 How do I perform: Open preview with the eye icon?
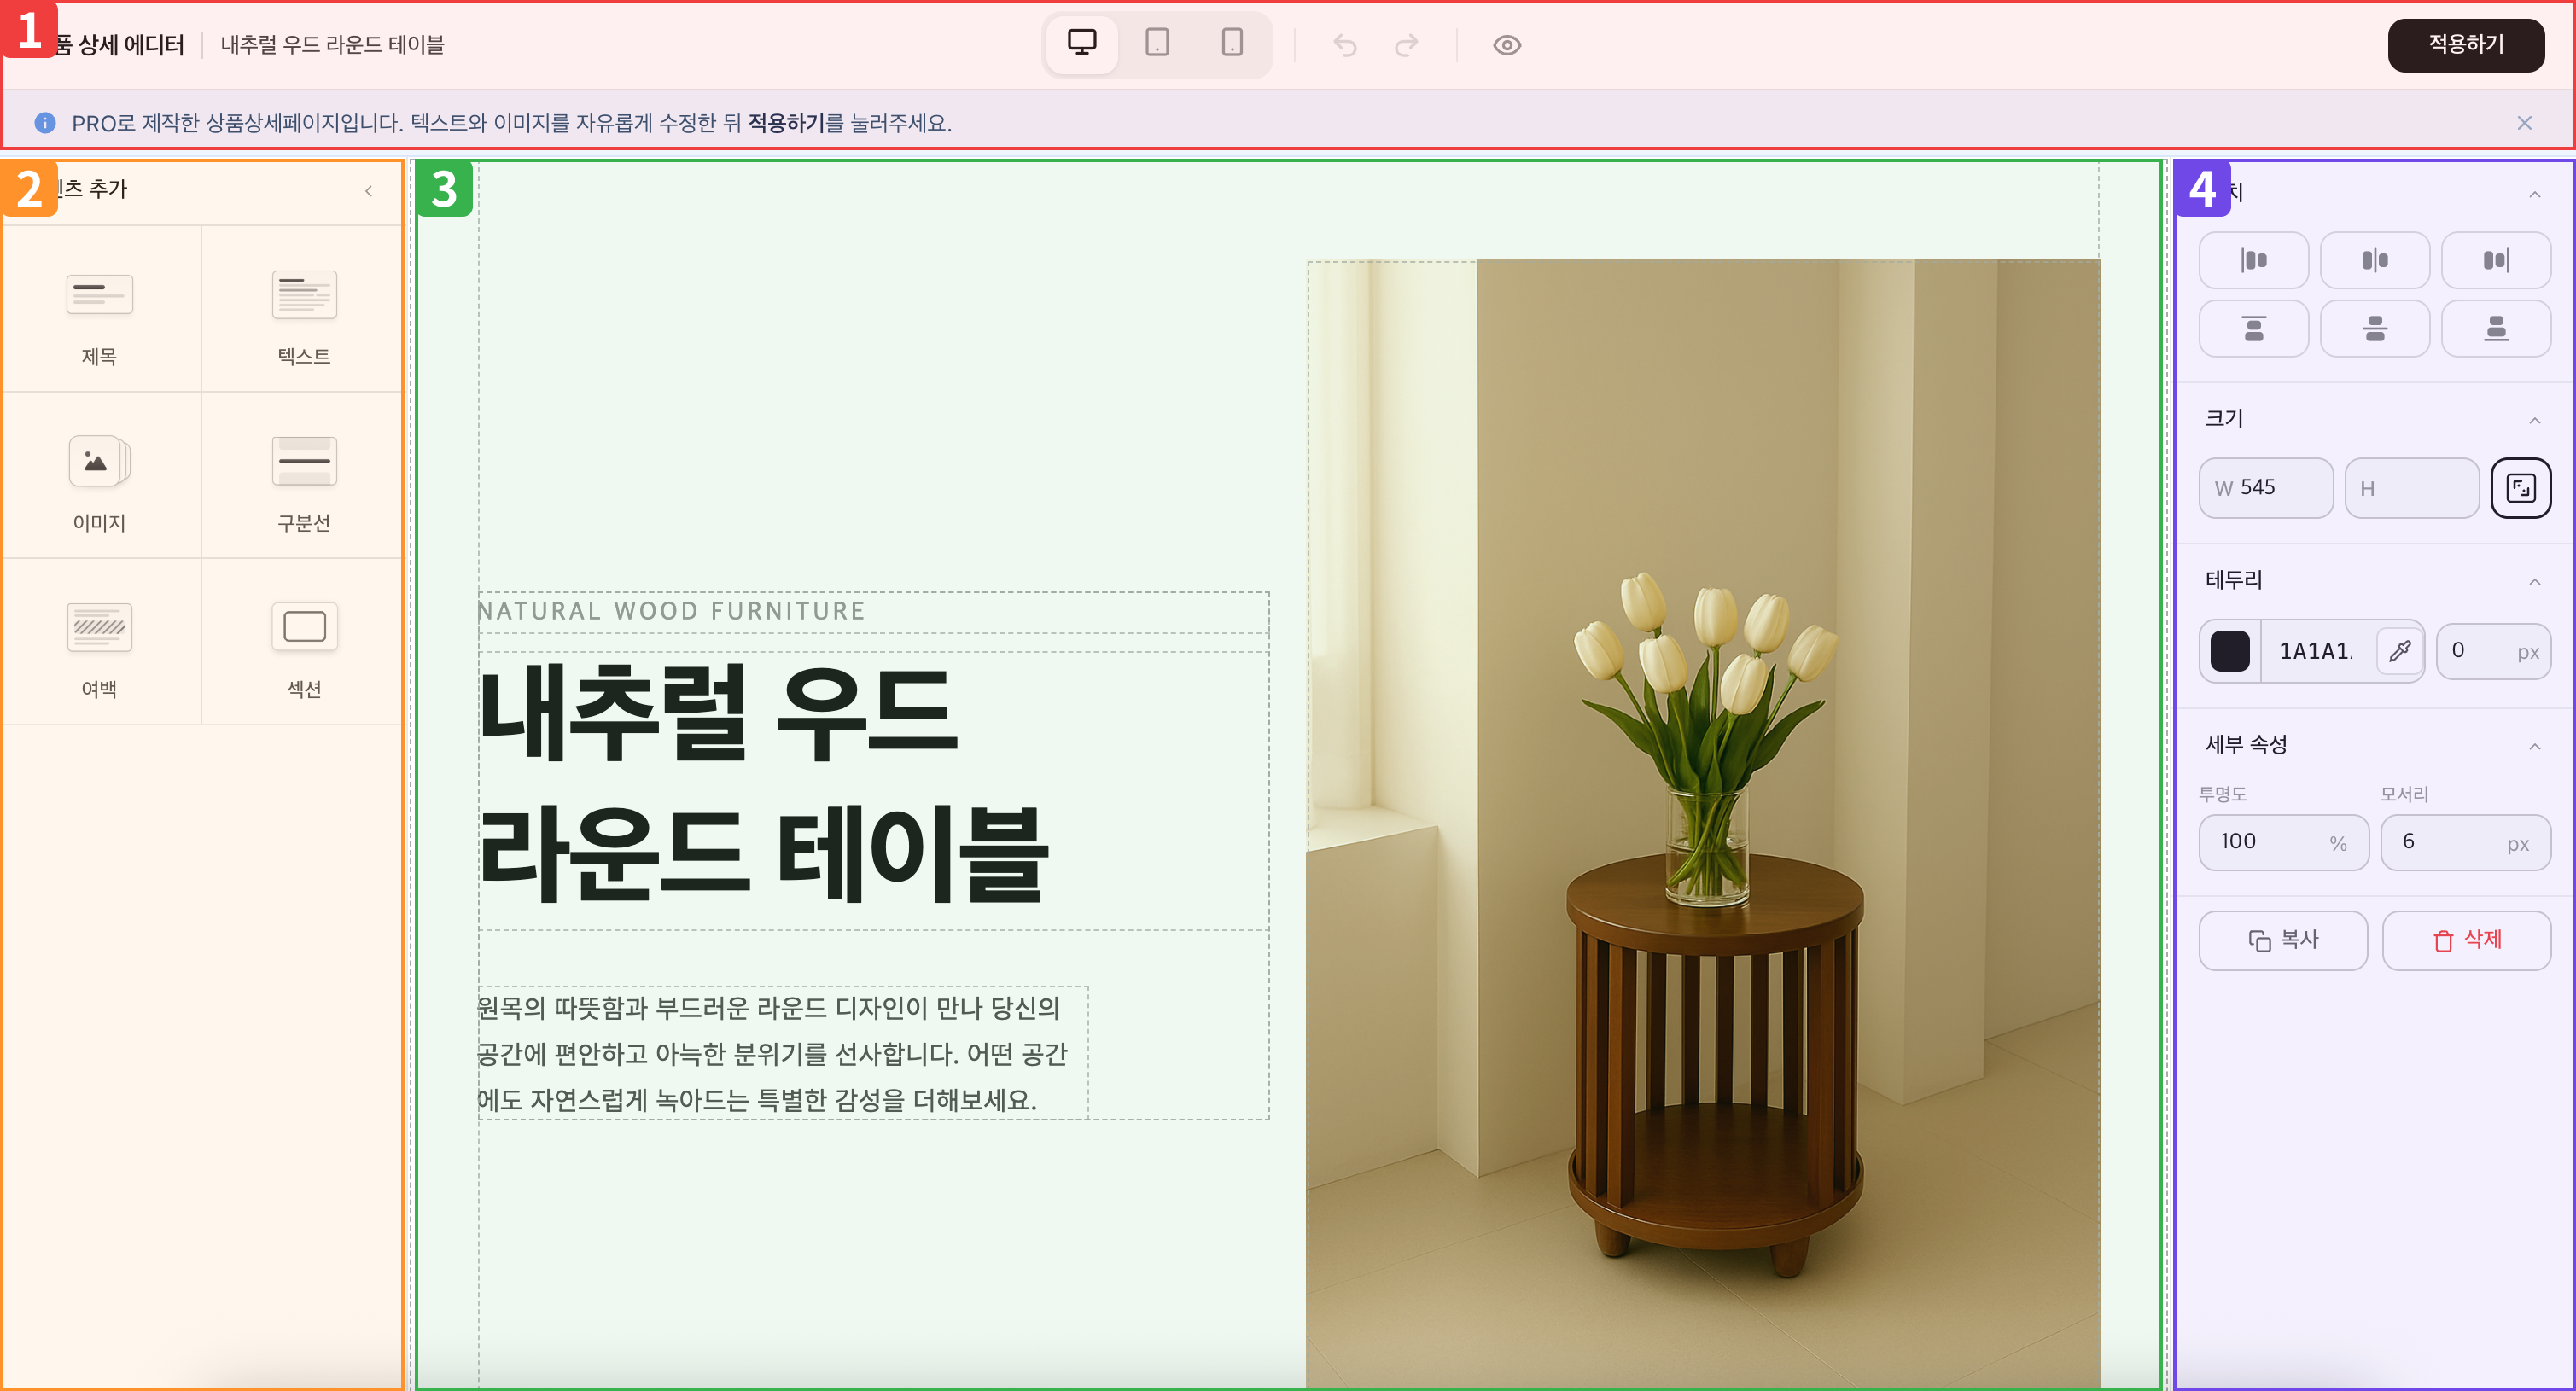pyautogui.click(x=1507, y=45)
